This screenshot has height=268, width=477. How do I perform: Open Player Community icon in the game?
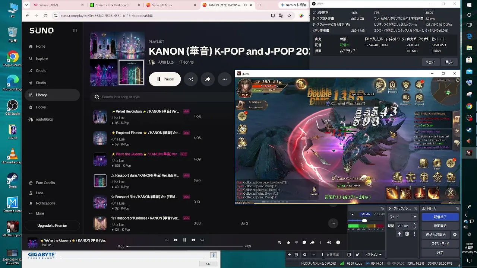point(406,99)
